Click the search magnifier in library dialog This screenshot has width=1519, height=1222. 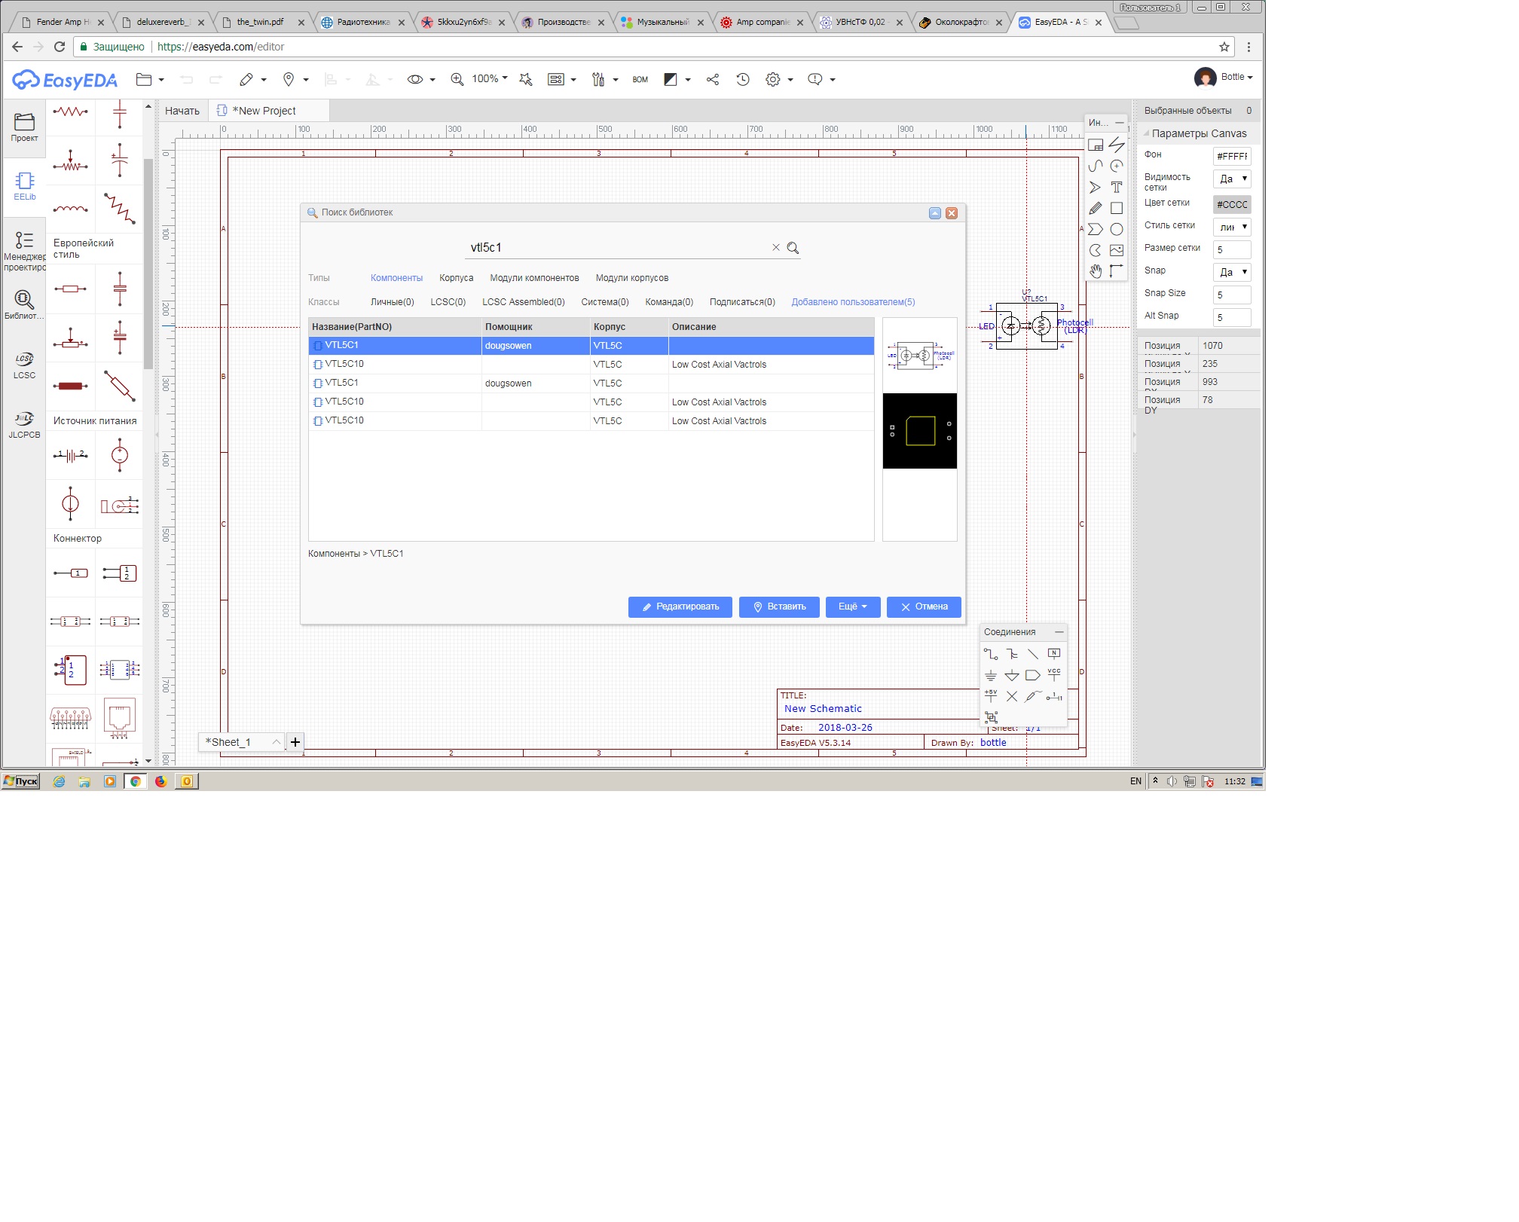793,248
